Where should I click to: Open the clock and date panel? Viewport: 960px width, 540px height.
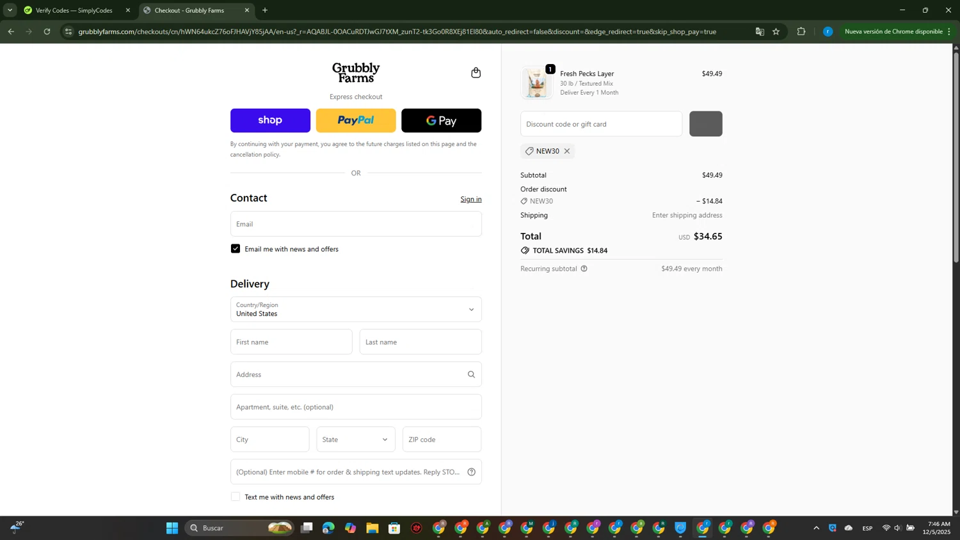tap(936, 528)
